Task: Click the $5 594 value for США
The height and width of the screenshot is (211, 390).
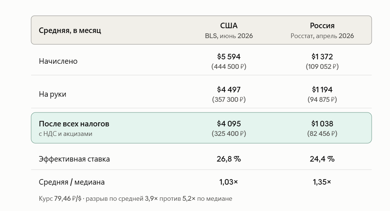Action: (229, 56)
